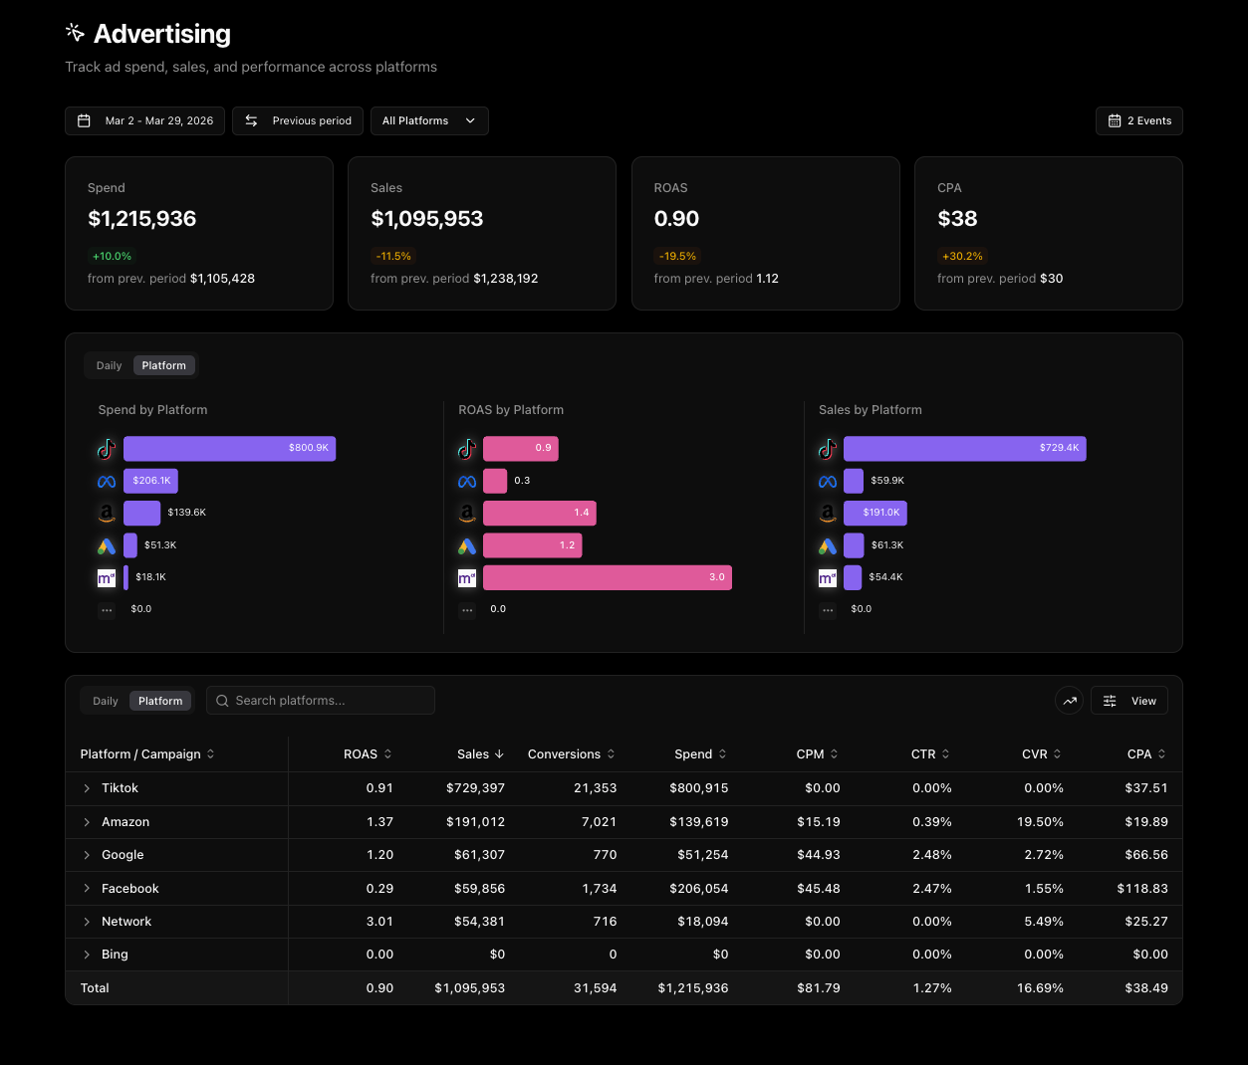Click the calendar icon on the date range filter
Screen dimensions: 1248x1065
click(85, 120)
